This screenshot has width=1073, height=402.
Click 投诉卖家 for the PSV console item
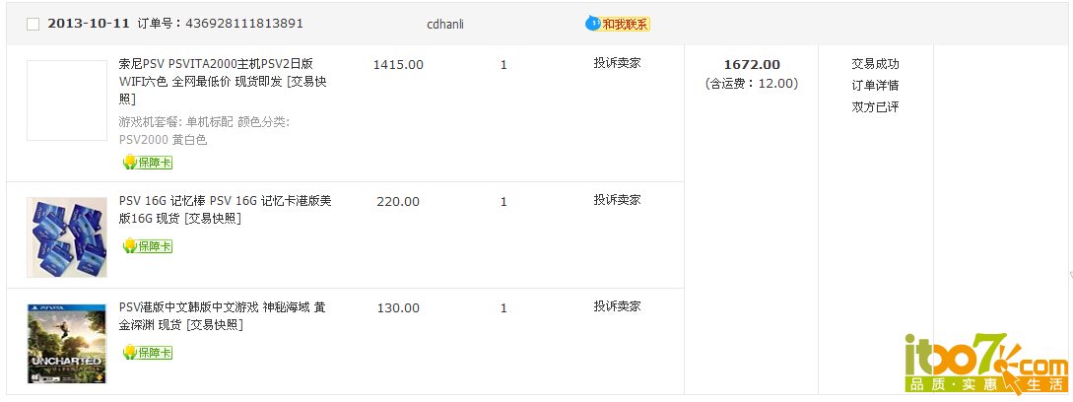617,63
